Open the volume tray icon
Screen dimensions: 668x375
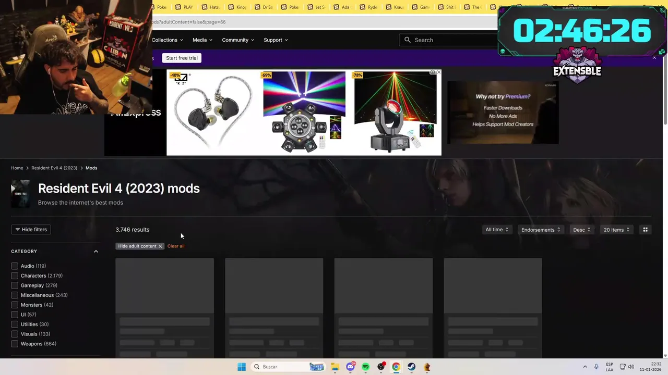click(x=631, y=367)
